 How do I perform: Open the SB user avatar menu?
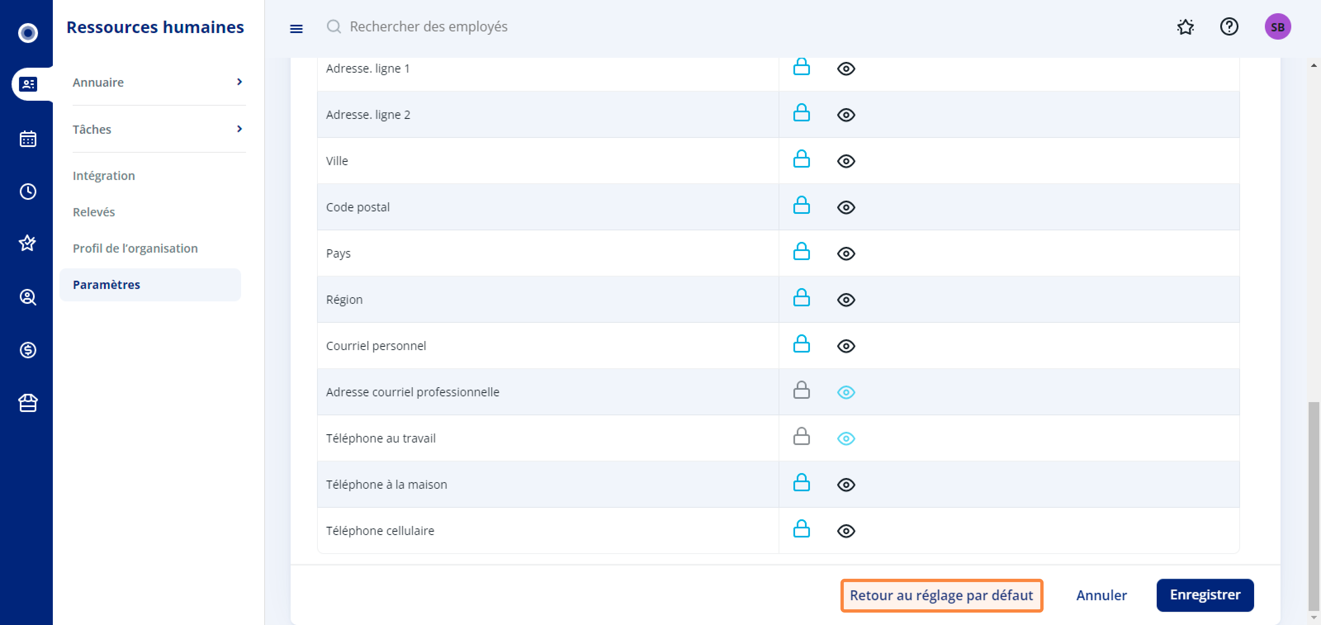click(x=1277, y=27)
